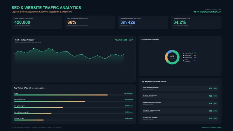Click the #01 ranking position value
The image size is (233, 131).
tap(210, 88)
